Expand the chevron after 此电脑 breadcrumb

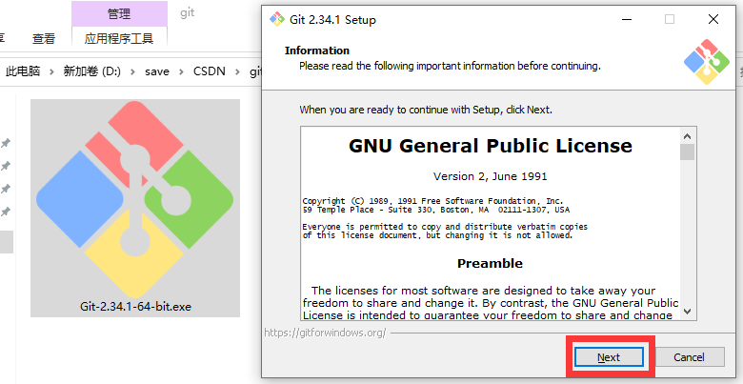(x=52, y=72)
